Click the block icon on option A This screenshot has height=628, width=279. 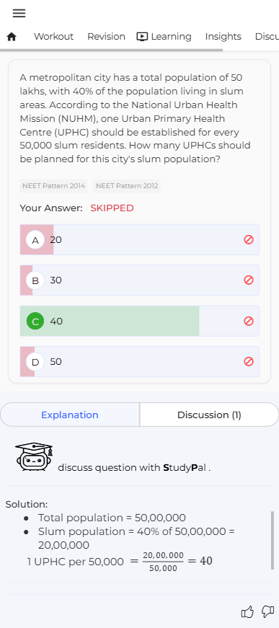[x=249, y=239]
